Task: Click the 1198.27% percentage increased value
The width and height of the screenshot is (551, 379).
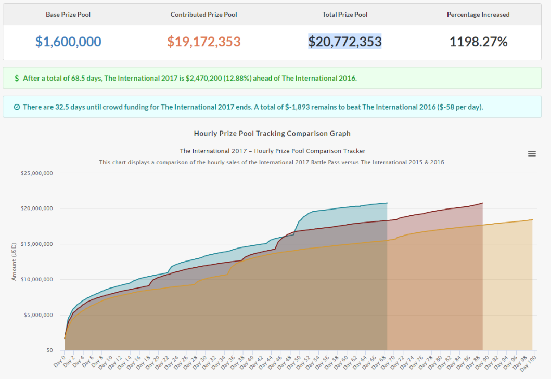Action: click(478, 42)
